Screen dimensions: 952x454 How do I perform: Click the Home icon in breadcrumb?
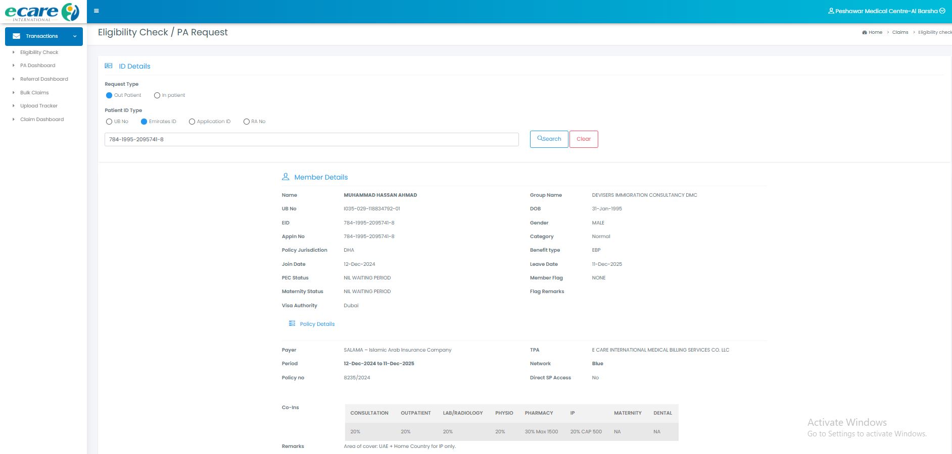[865, 32]
